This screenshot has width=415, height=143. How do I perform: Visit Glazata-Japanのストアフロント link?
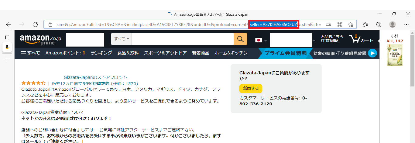[95, 77]
